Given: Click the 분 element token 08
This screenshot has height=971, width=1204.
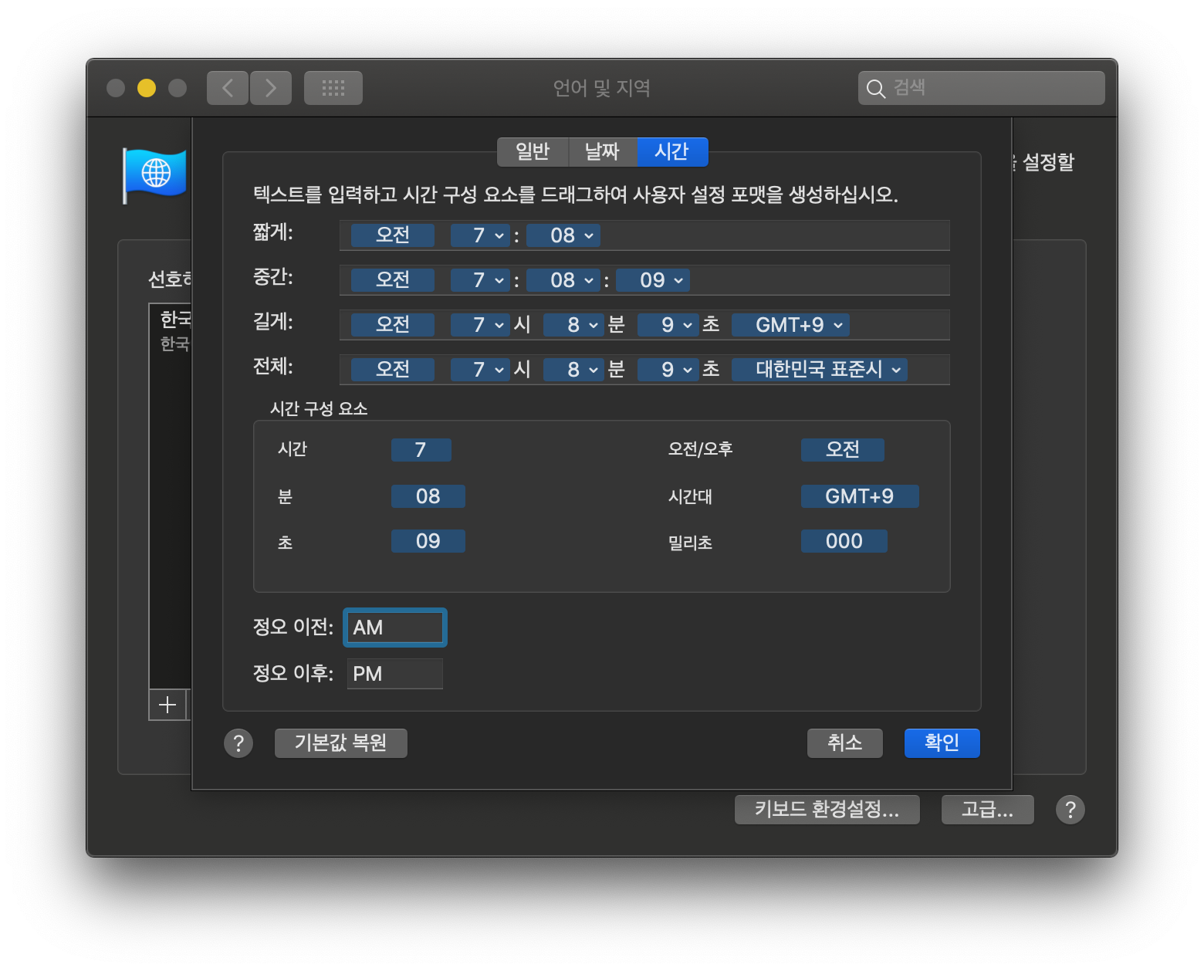Looking at the screenshot, I should [x=428, y=496].
